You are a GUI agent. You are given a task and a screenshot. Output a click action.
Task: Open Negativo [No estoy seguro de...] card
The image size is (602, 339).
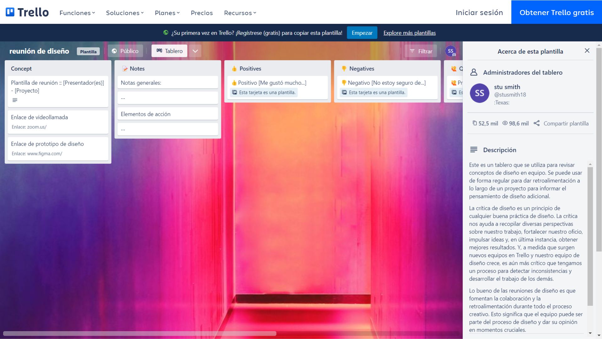pyautogui.click(x=388, y=88)
